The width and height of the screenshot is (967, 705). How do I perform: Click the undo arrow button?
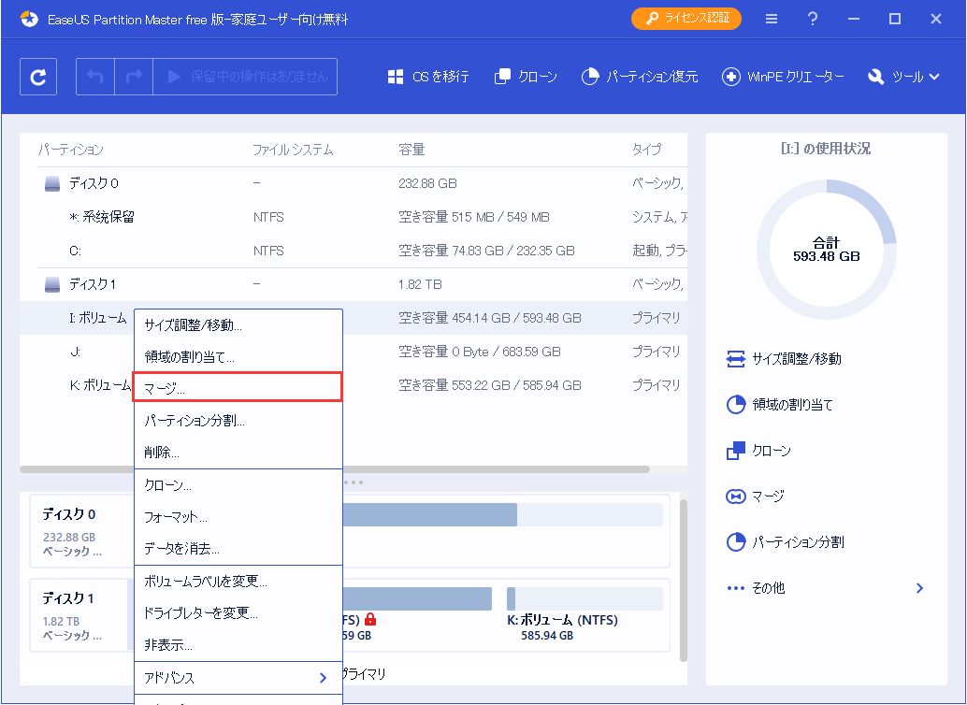pos(95,77)
